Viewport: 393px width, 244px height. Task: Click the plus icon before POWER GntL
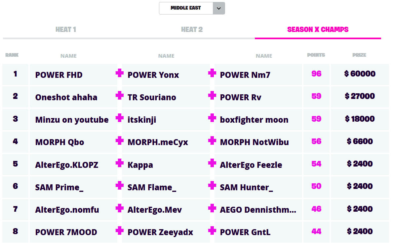(212, 230)
